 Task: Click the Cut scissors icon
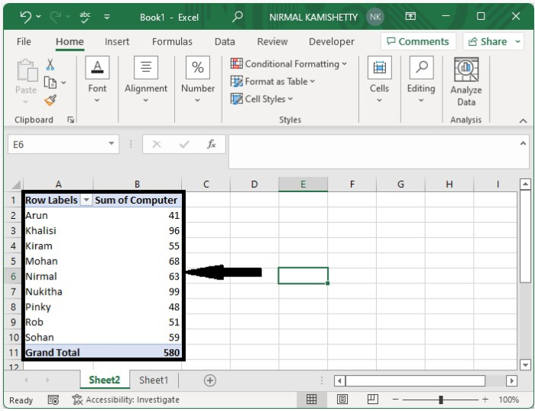coord(50,64)
